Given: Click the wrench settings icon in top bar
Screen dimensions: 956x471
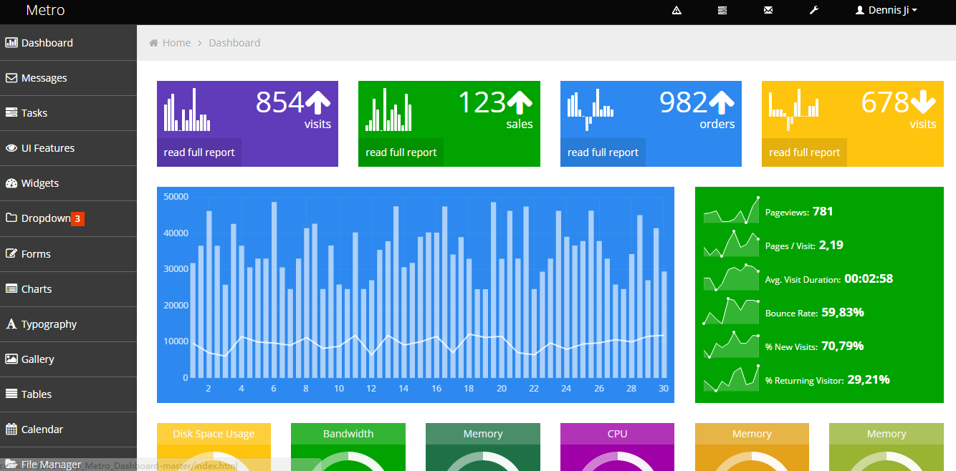Looking at the screenshot, I should click(x=813, y=10).
